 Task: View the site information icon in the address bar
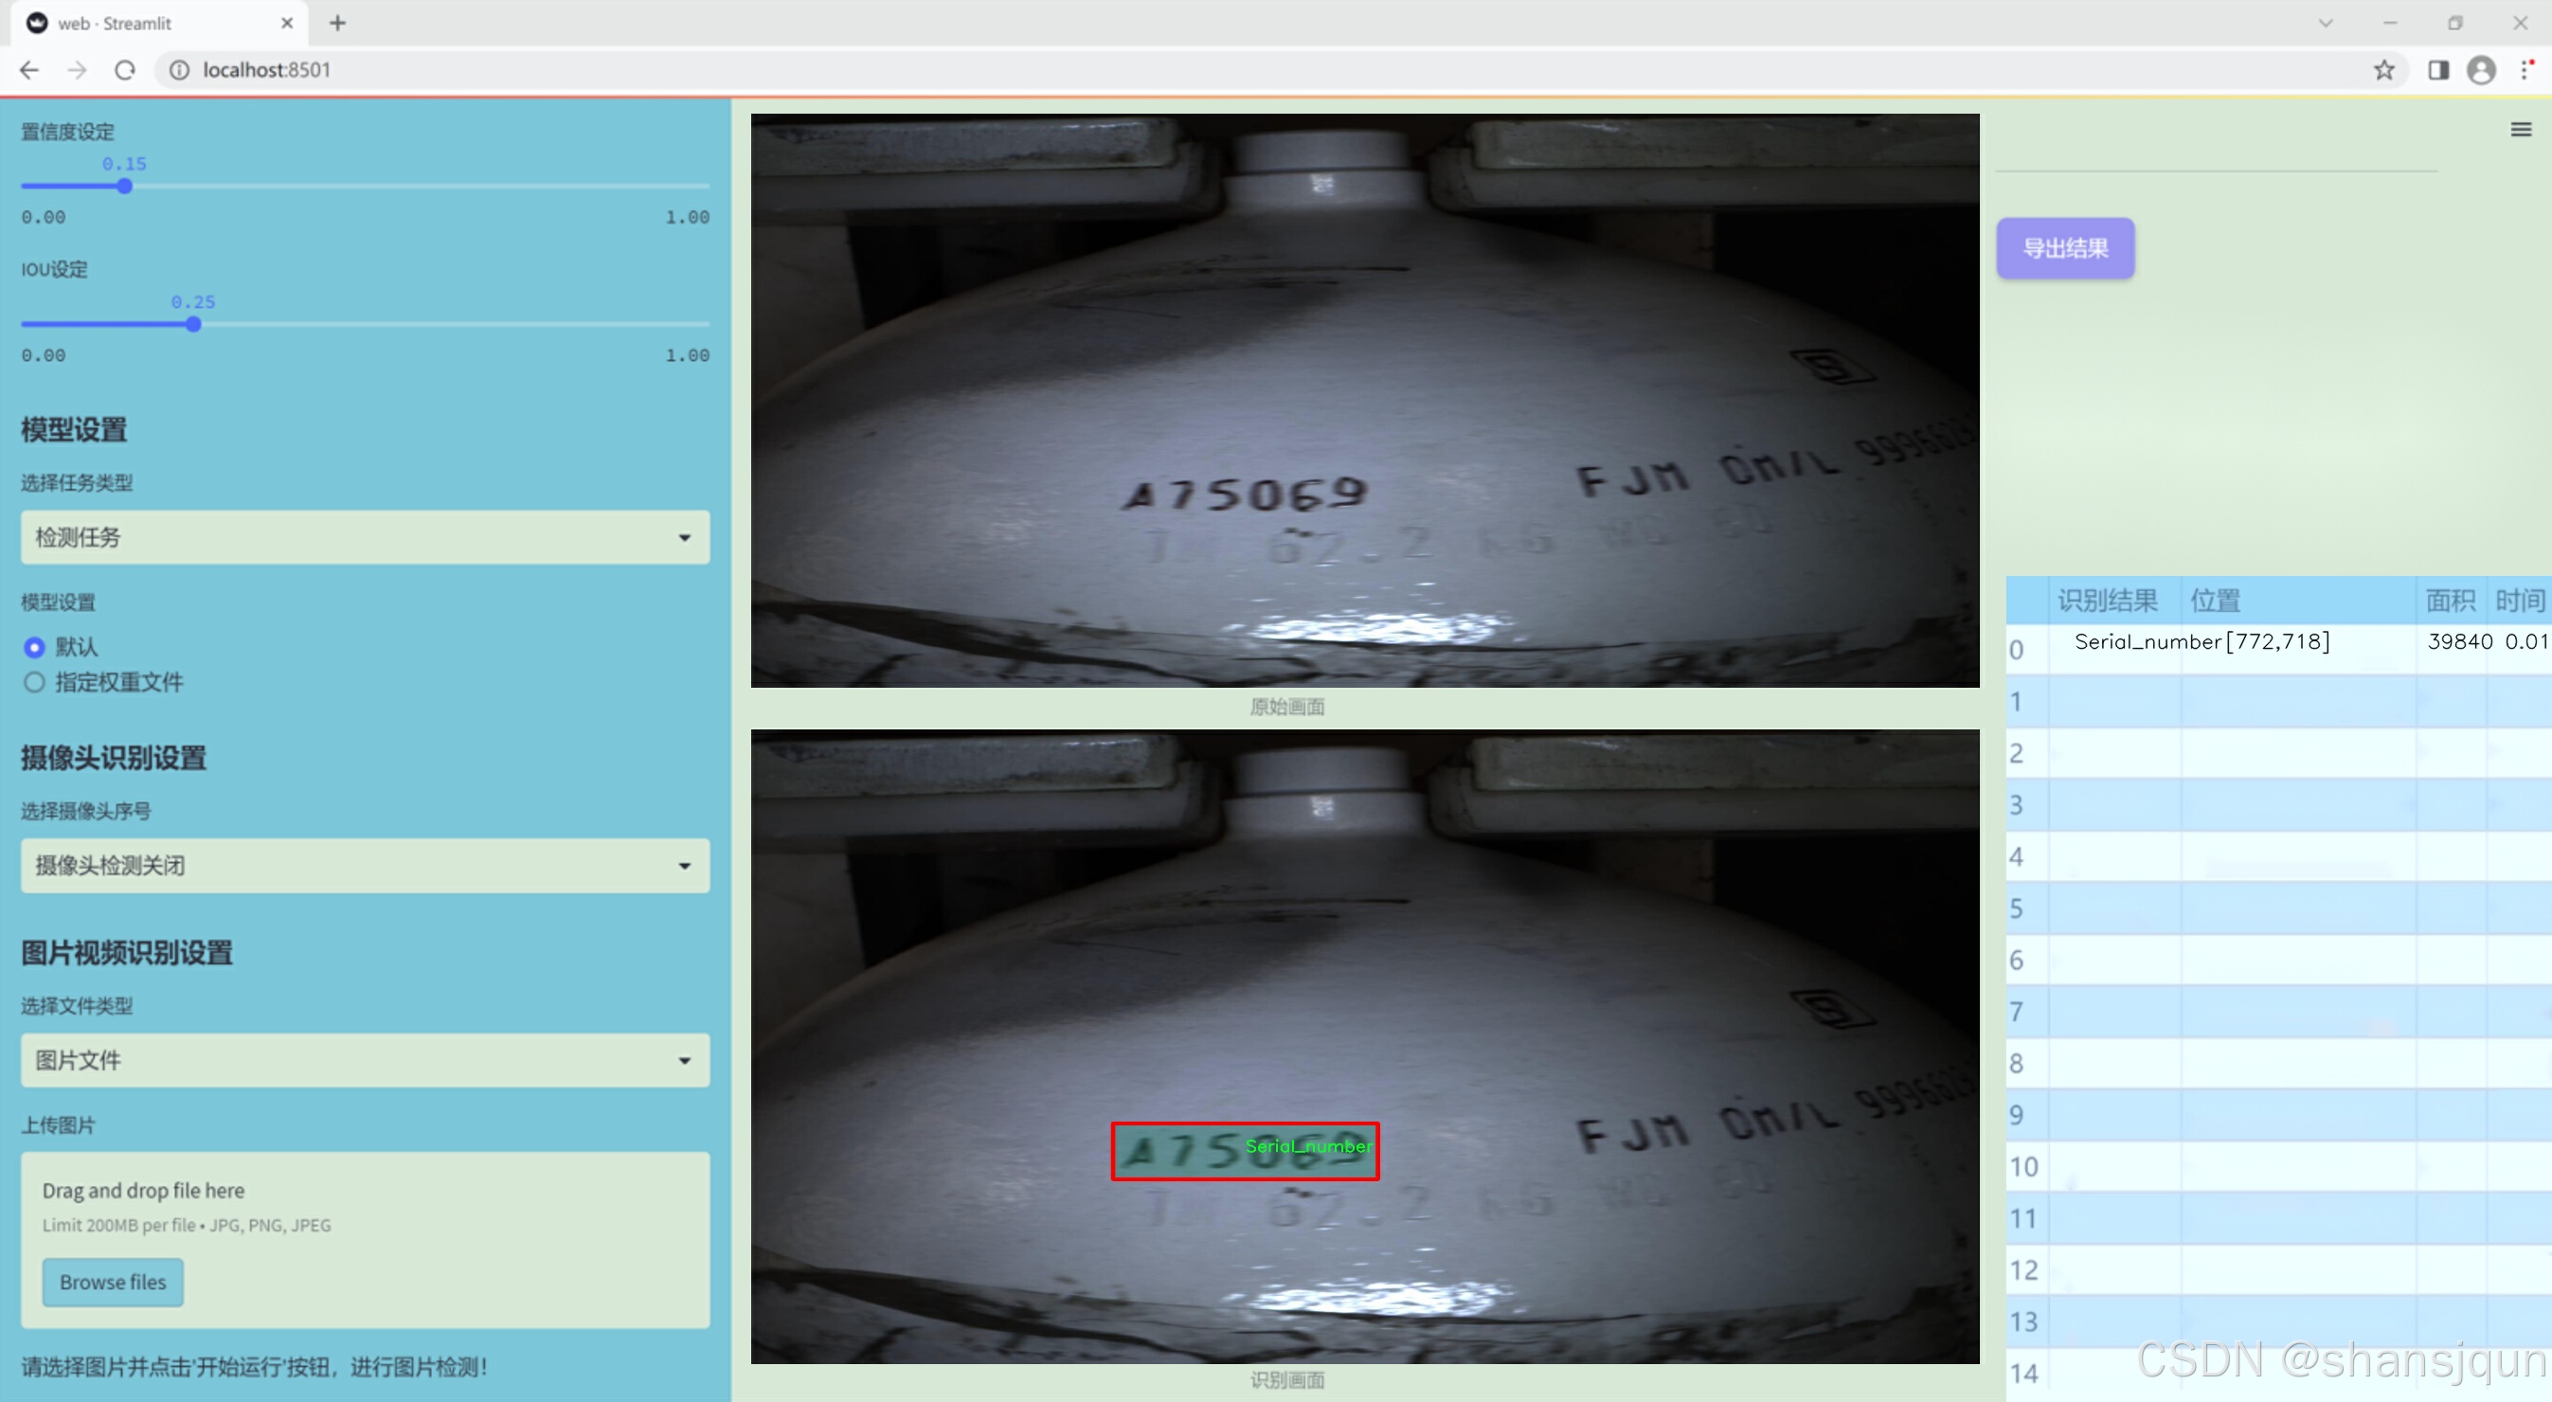pyautogui.click(x=179, y=70)
